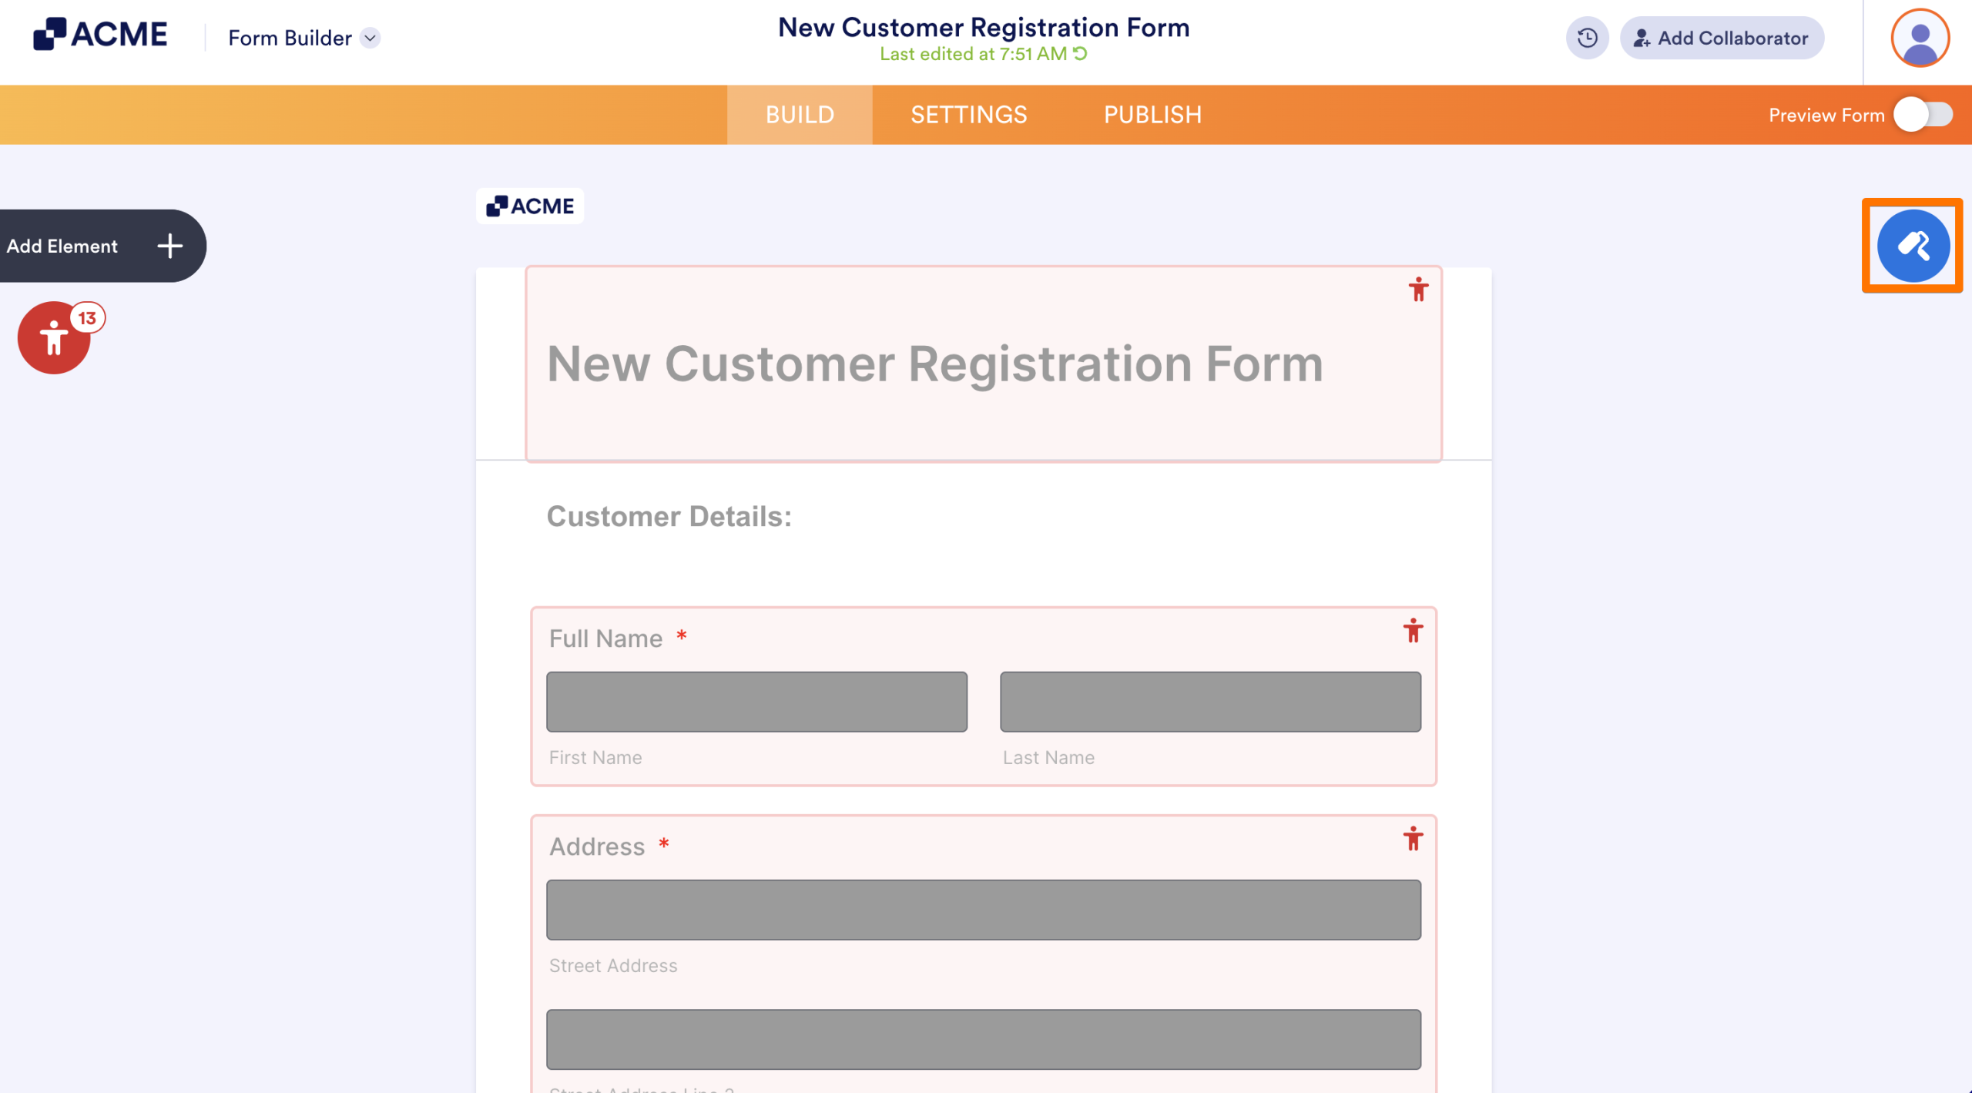Click the Add Collaborator button
This screenshot has height=1093, width=1972.
(x=1722, y=38)
